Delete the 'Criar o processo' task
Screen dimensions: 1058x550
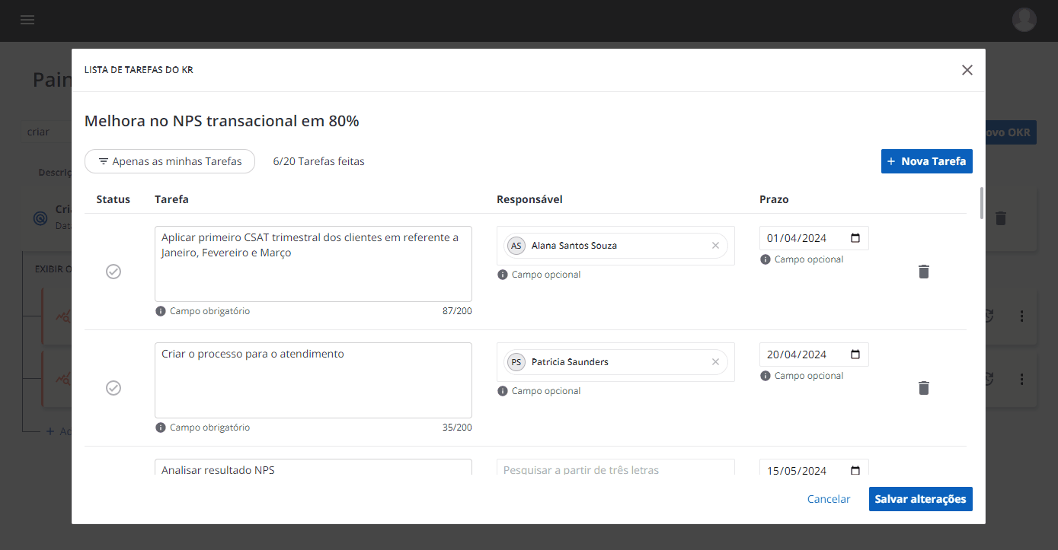[923, 388]
